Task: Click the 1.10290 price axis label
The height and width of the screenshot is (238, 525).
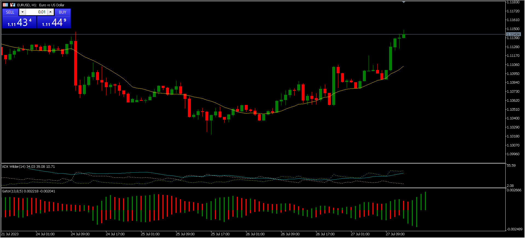Action: click(x=513, y=127)
